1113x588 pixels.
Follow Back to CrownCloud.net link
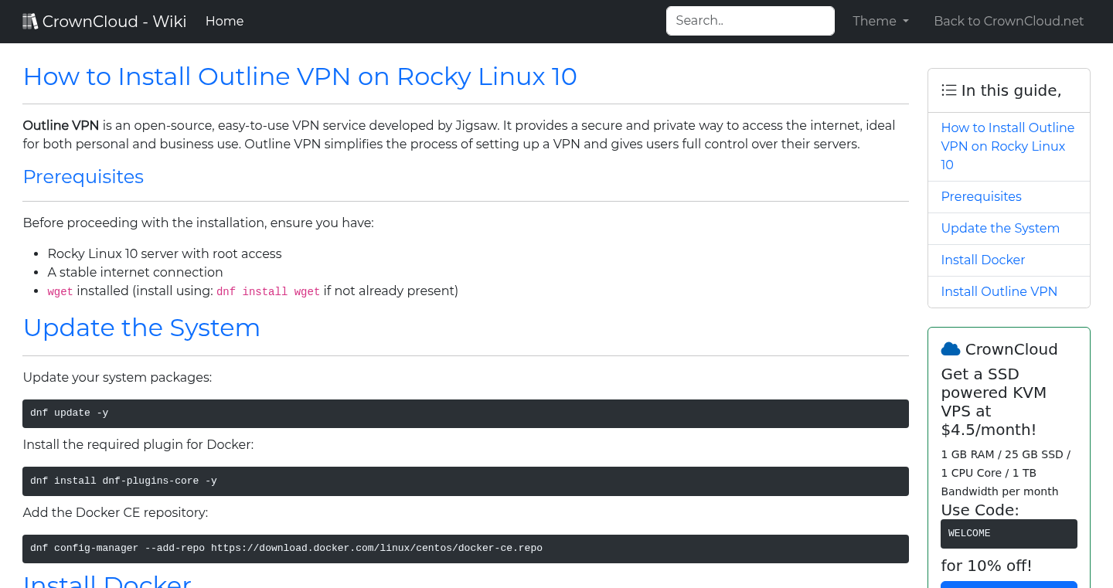point(1009,21)
